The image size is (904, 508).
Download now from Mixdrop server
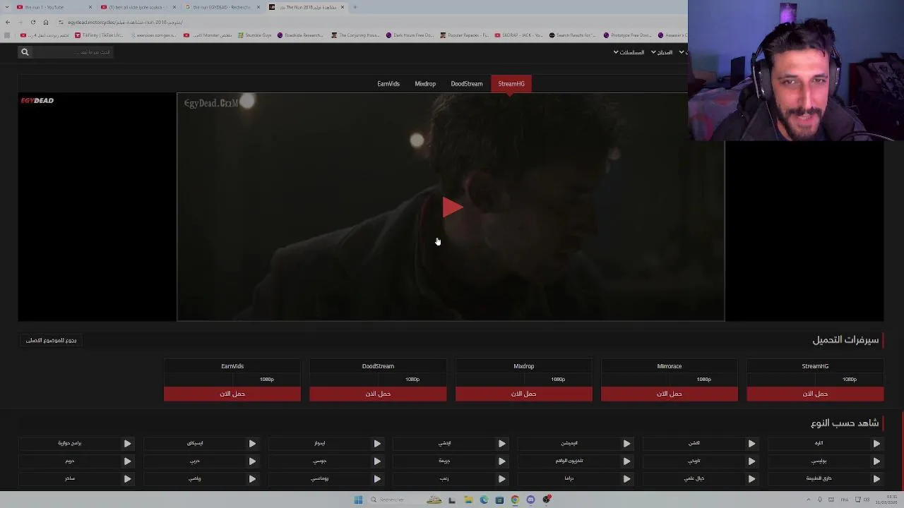tap(524, 394)
